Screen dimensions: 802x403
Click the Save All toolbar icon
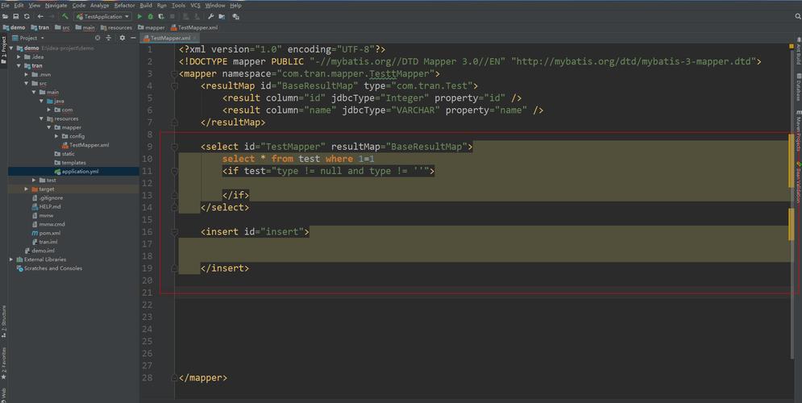(x=16, y=16)
